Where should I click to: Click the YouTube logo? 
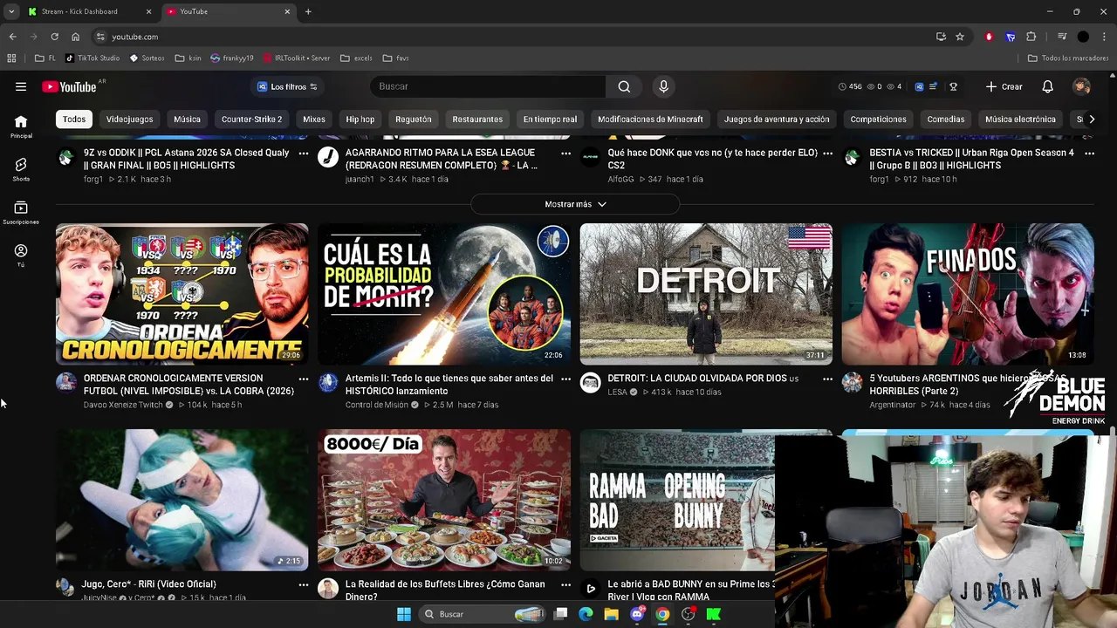click(69, 86)
